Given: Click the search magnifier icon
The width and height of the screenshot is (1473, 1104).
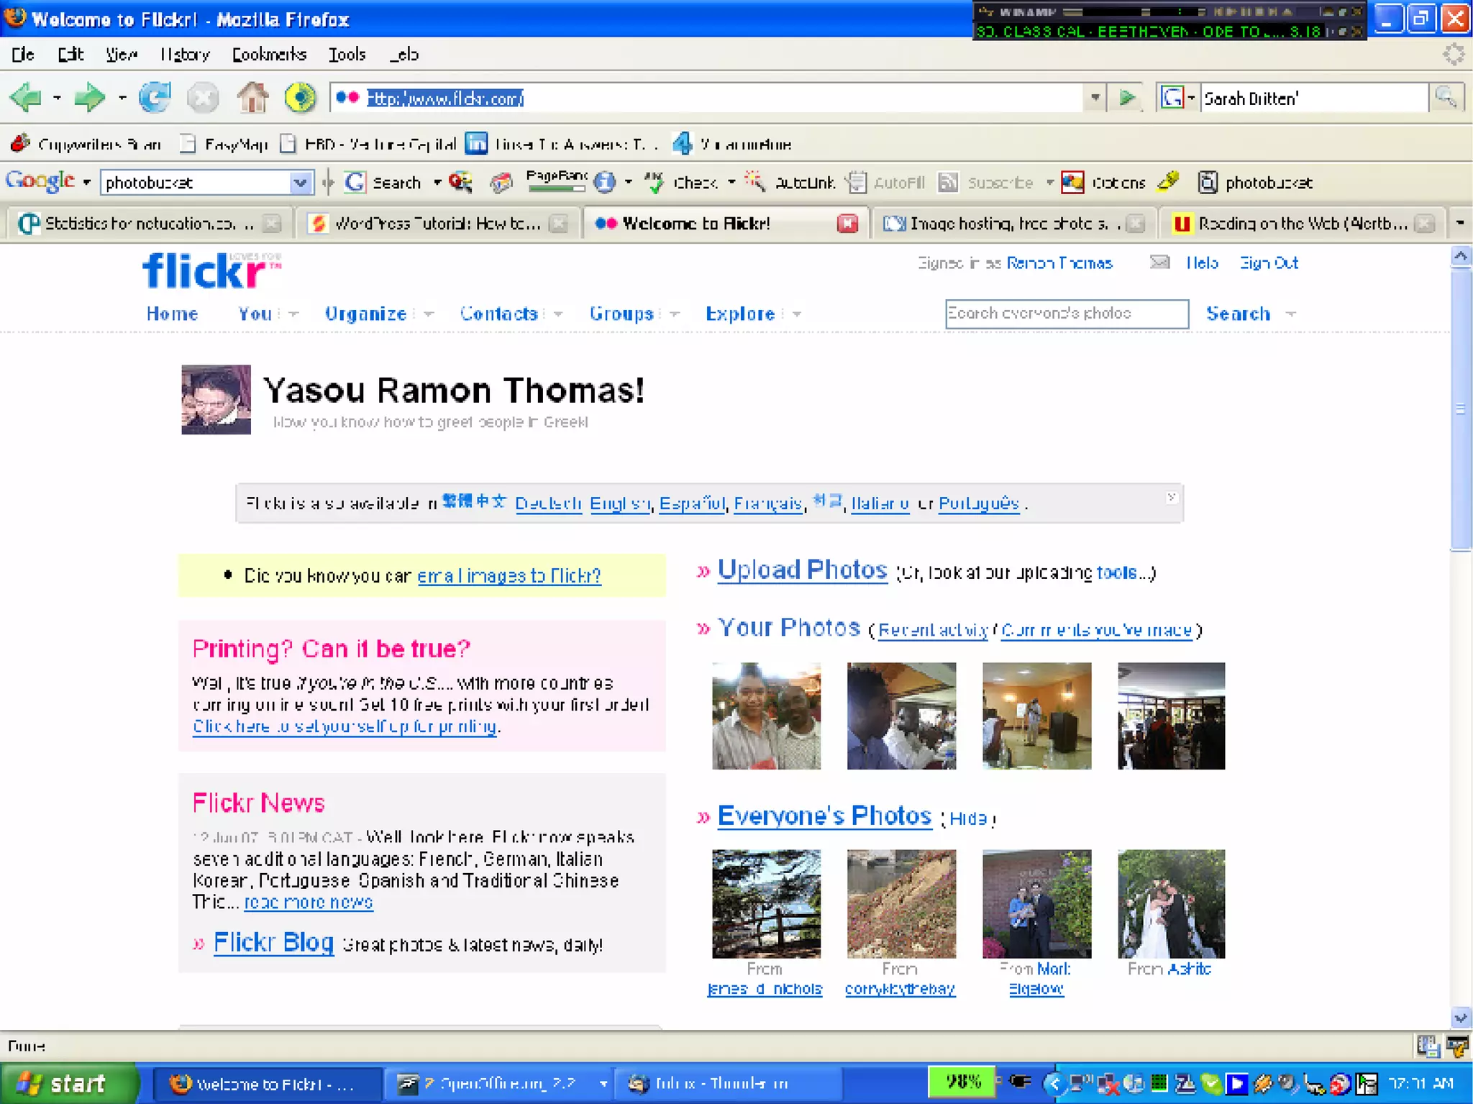Looking at the screenshot, I should [x=1446, y=97].
